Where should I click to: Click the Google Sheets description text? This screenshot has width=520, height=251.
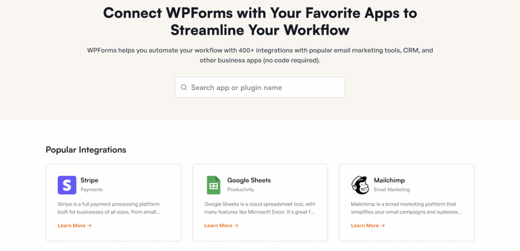(259, 208)
